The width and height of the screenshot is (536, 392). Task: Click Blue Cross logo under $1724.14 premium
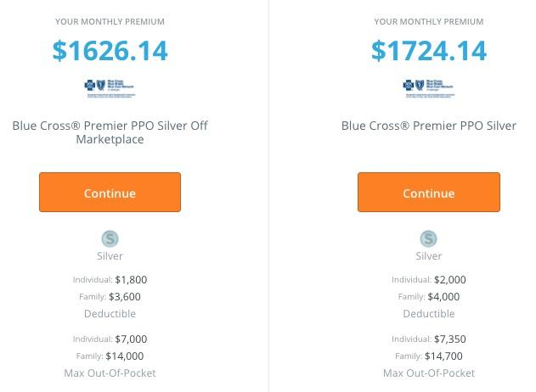tap(428, 87)
